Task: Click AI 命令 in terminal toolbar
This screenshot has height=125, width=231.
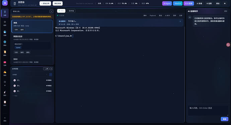Action: (x=167, y=15)
